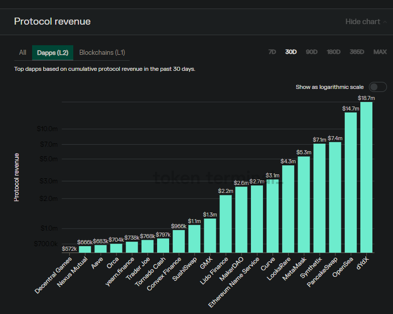Switch time range to 180D
The width and height of the screenshot is (393, 314).
333,52
